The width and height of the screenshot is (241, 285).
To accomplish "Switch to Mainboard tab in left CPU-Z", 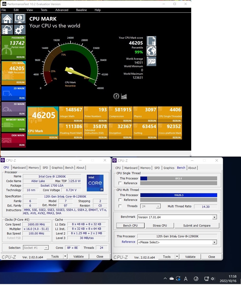I will (19, 168).
